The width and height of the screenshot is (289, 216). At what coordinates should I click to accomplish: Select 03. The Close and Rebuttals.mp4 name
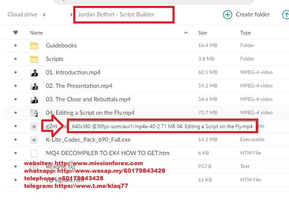point(88,99)
